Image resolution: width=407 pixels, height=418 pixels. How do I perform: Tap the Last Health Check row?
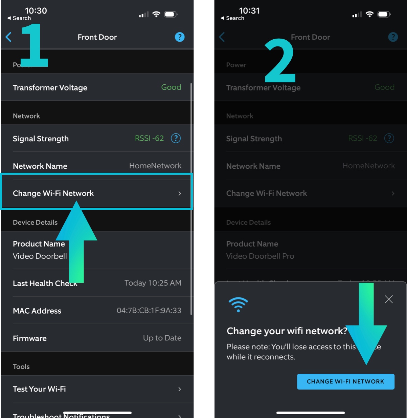[x=97, y=283]
